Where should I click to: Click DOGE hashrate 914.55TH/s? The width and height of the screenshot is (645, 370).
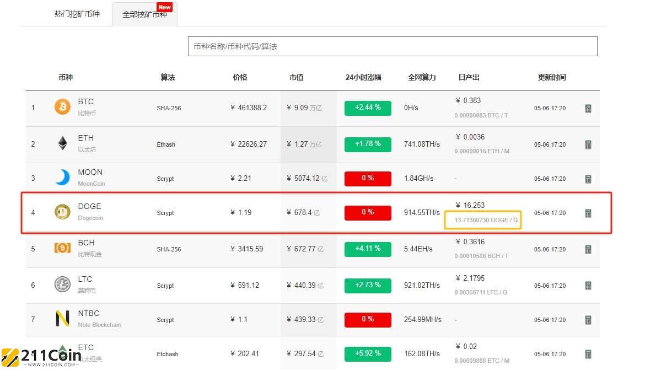pyautogui.click(x=422, y=212)
